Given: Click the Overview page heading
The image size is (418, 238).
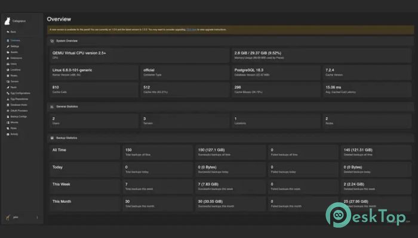Looking at the screenshot, I should click(59, 19).
